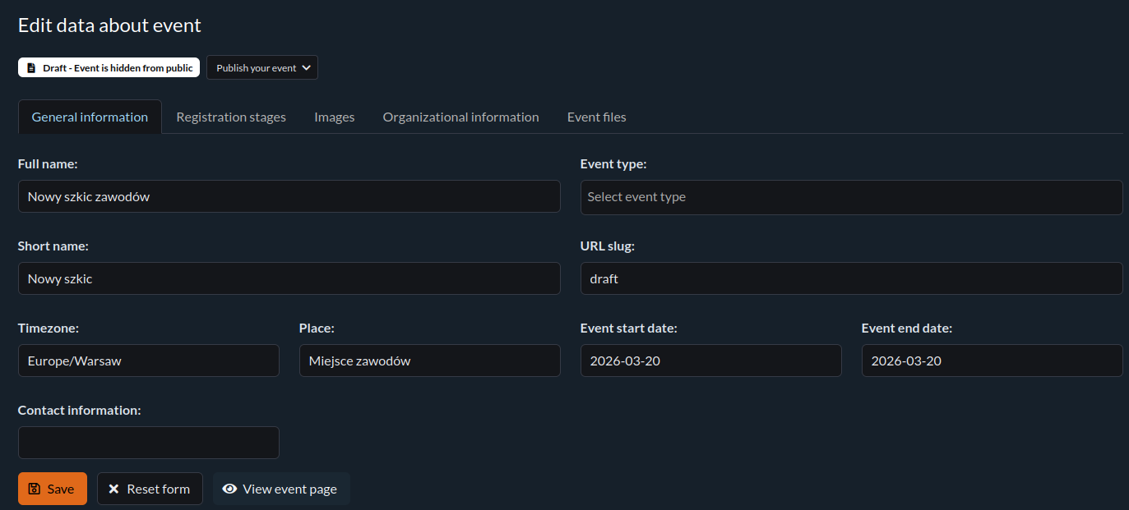Open the Images tab
The width and height of the screenshot is (1129, 510).
334,117
